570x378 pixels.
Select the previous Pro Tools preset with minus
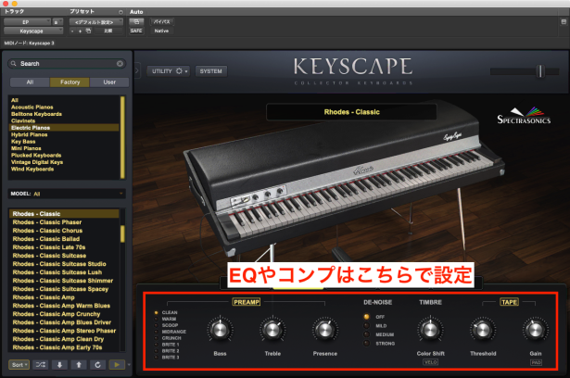72,31
